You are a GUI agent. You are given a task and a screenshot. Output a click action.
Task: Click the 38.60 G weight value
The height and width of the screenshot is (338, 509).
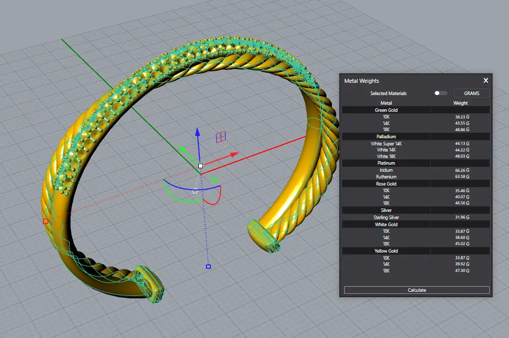(462, 237)
